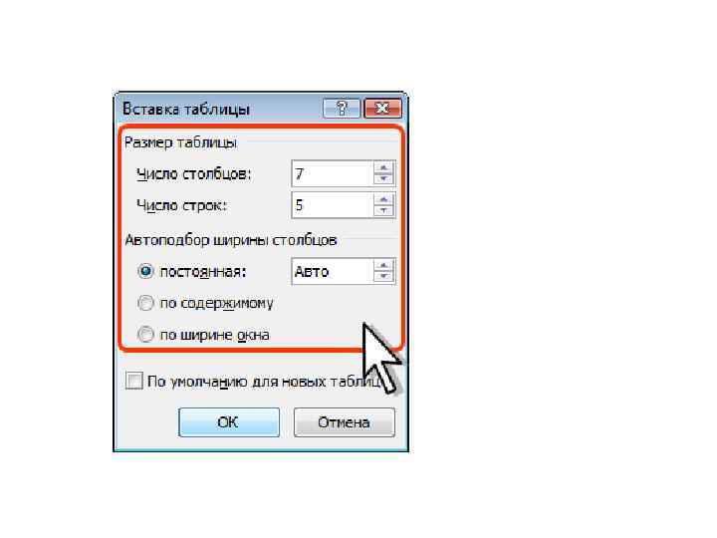Click the Отмена button
717x538 pixels.
pyautogui.click(x=345, y=422)
